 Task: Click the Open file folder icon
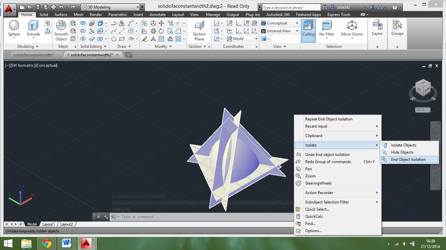click(x=30, y=7)
